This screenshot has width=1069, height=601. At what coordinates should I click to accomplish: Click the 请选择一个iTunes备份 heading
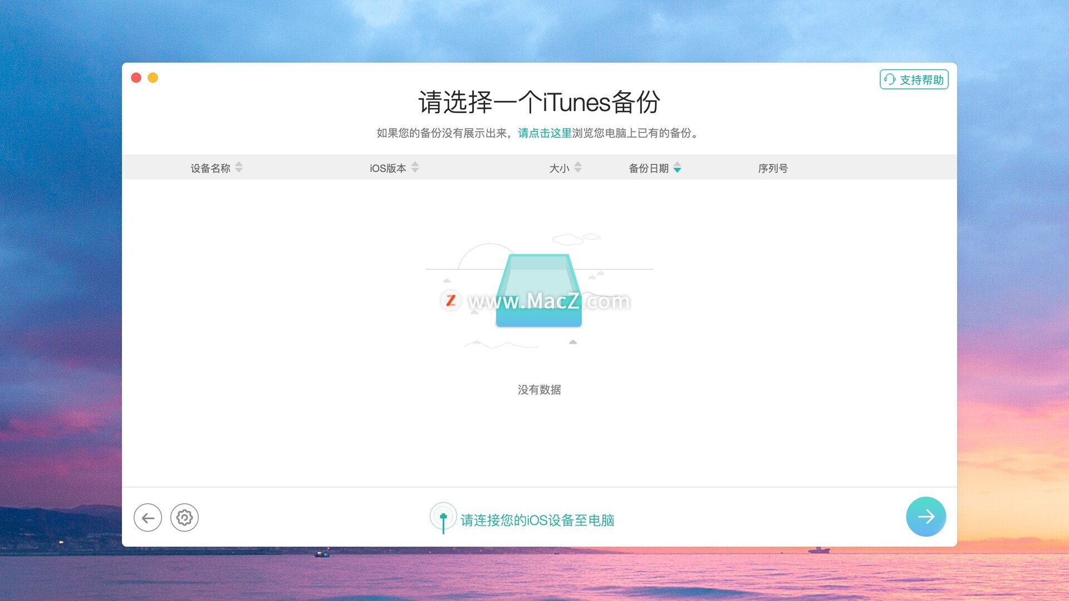539,102
